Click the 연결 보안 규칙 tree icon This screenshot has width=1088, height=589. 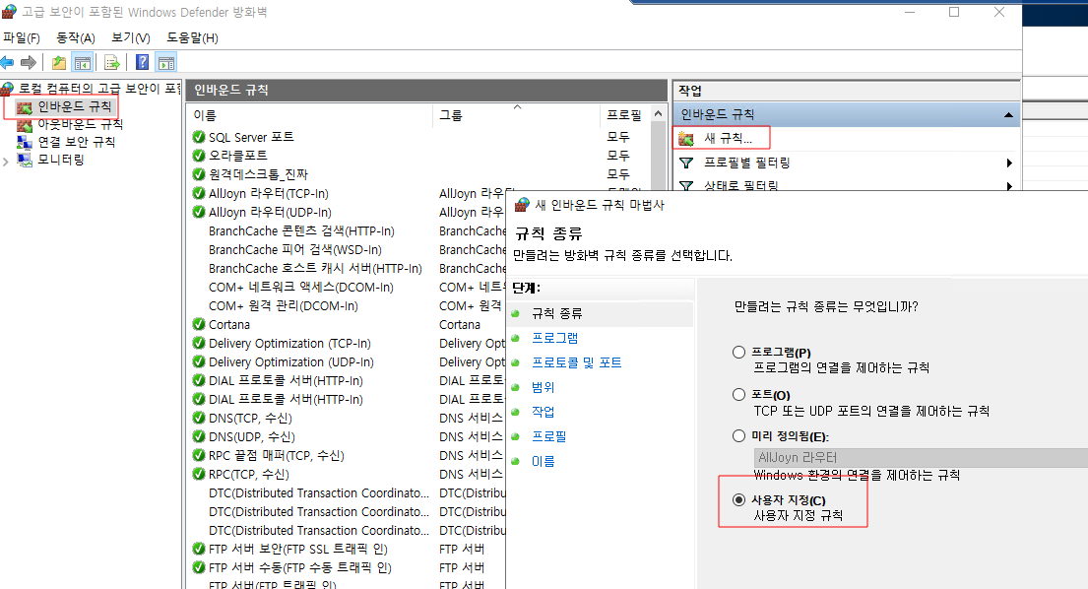coord(25,142)
